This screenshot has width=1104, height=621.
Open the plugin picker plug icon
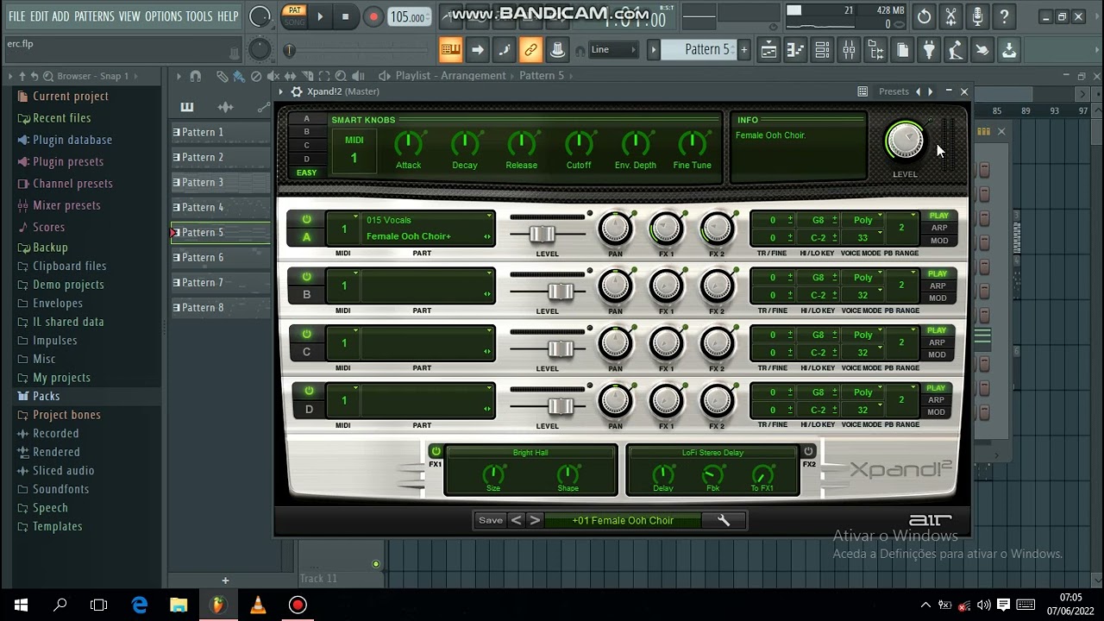(x=929, y=50)
